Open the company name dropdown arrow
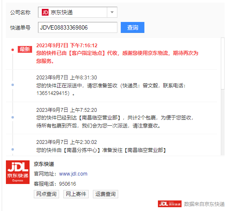 tap(112, 12)
